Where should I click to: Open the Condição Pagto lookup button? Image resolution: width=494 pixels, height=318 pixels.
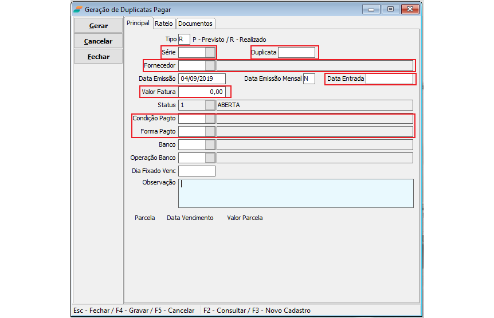click(210, 119)
